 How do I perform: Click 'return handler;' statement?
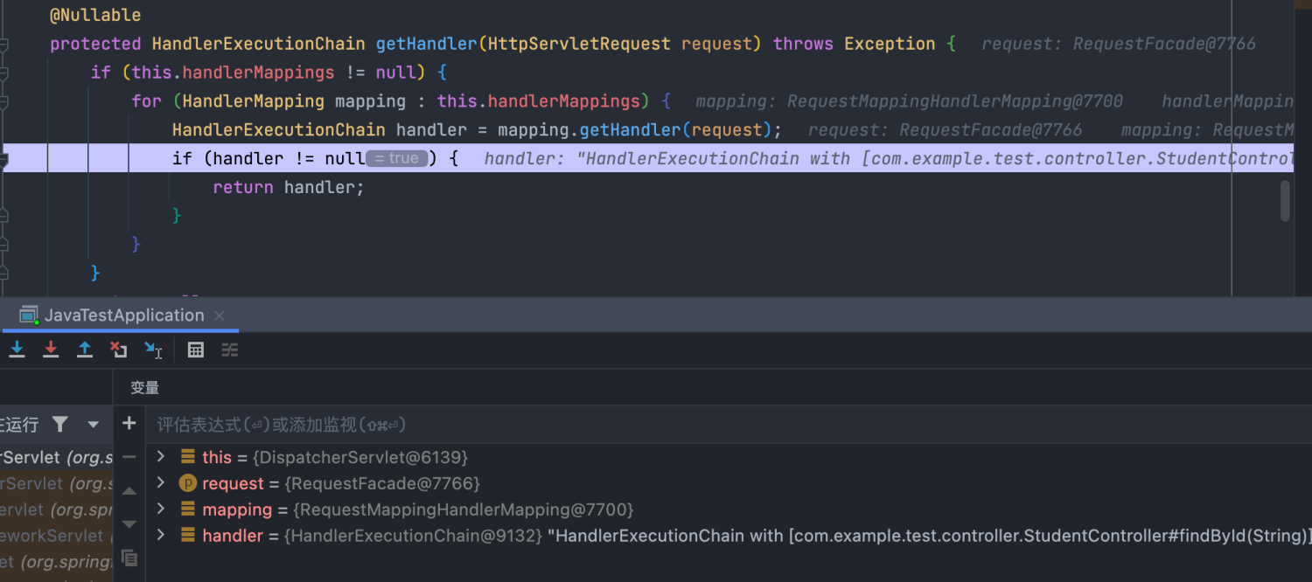point(289,187)
